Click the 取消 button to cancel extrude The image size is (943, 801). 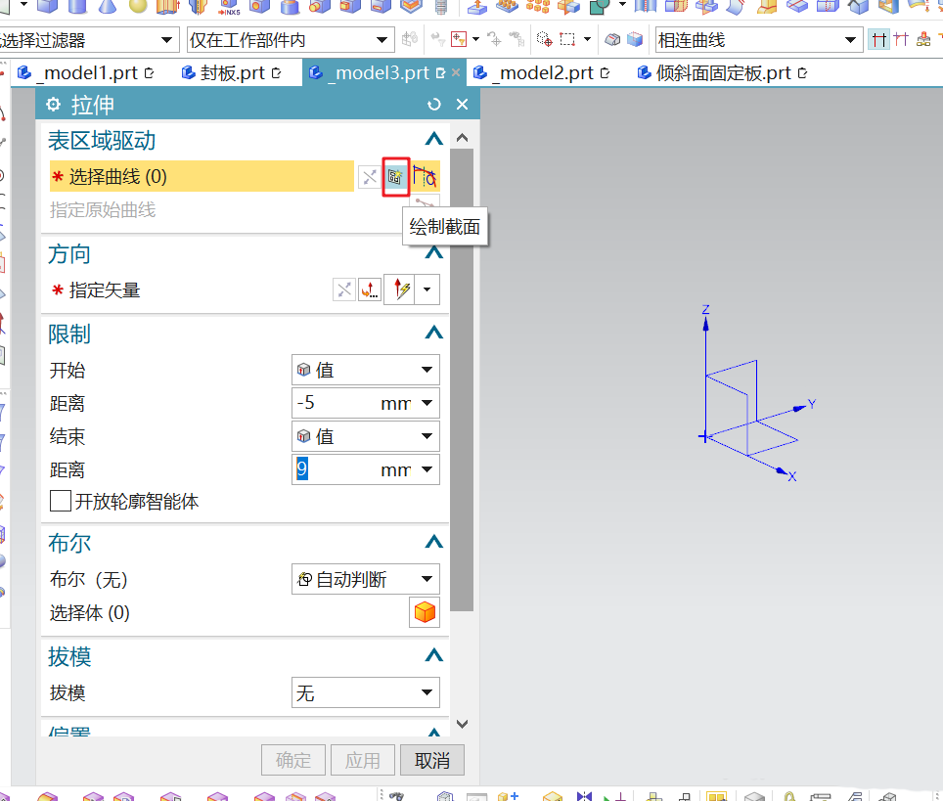[x=431, y=759]
